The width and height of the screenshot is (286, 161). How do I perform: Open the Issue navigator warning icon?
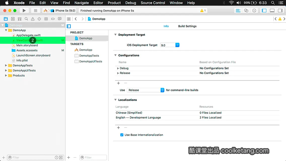33,19
